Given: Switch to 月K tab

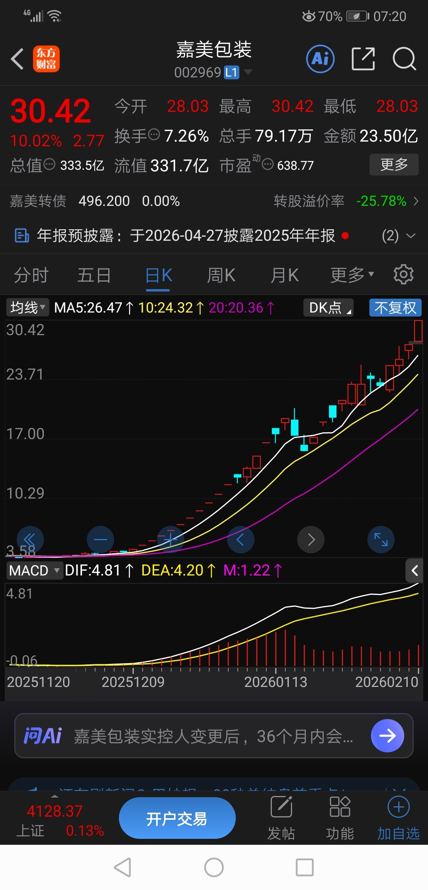Looking at the screenshot, I should [x=285, y=275].
